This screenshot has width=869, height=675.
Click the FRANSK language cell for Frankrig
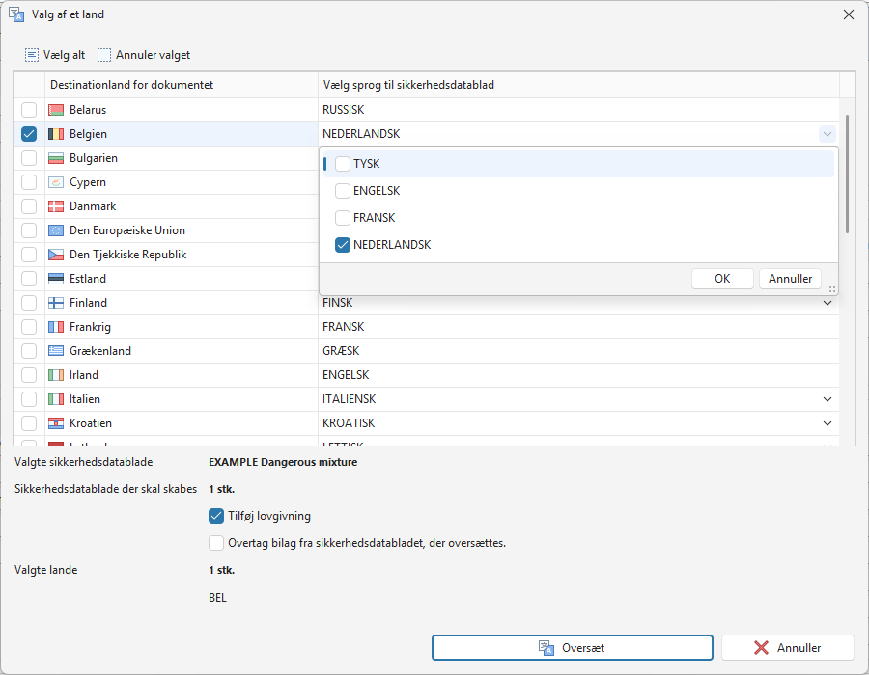click(578, 327)
